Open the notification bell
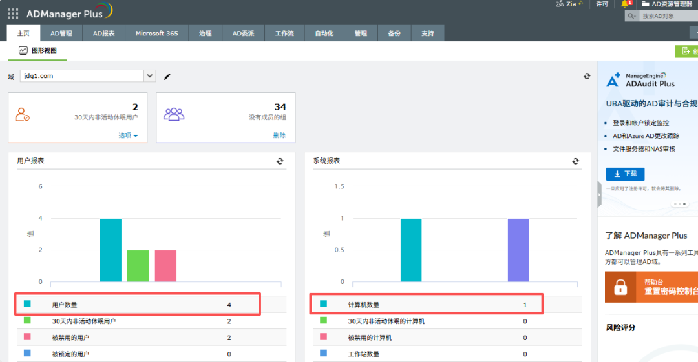 (x=624, y=4)
